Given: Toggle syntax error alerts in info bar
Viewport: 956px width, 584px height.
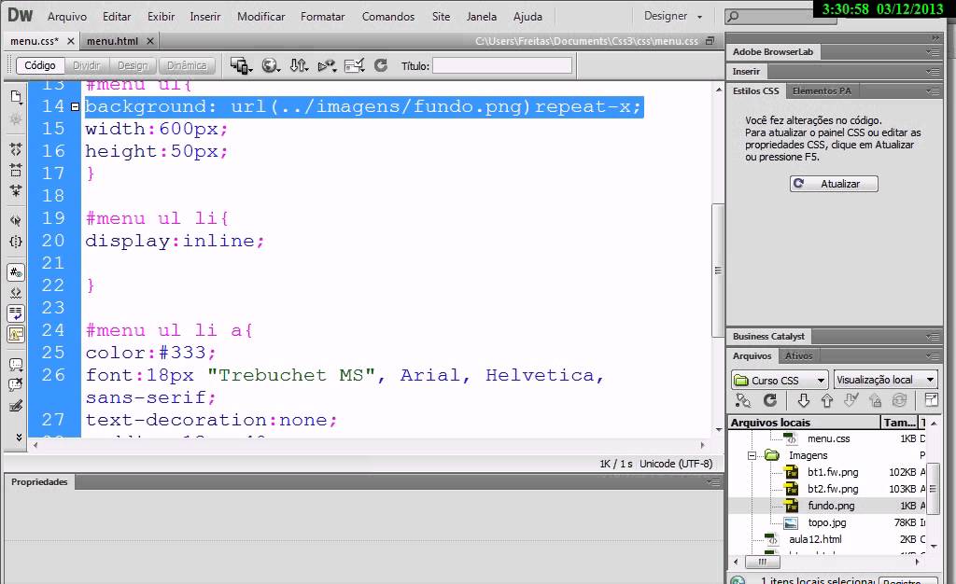Looking at the screenshot, I should click(x=16, y=334).
